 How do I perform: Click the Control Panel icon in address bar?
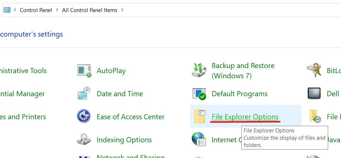click(7, 10)
